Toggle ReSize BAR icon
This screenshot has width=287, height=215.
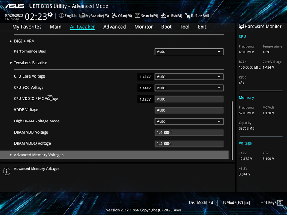pos(188,15)
